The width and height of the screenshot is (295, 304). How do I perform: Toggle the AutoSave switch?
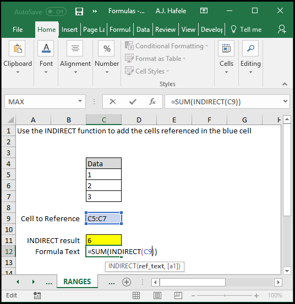(56, 12)
